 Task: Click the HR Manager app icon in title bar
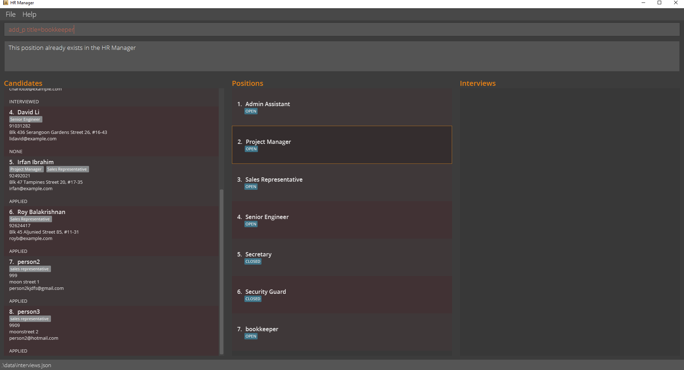coord(5,3)
